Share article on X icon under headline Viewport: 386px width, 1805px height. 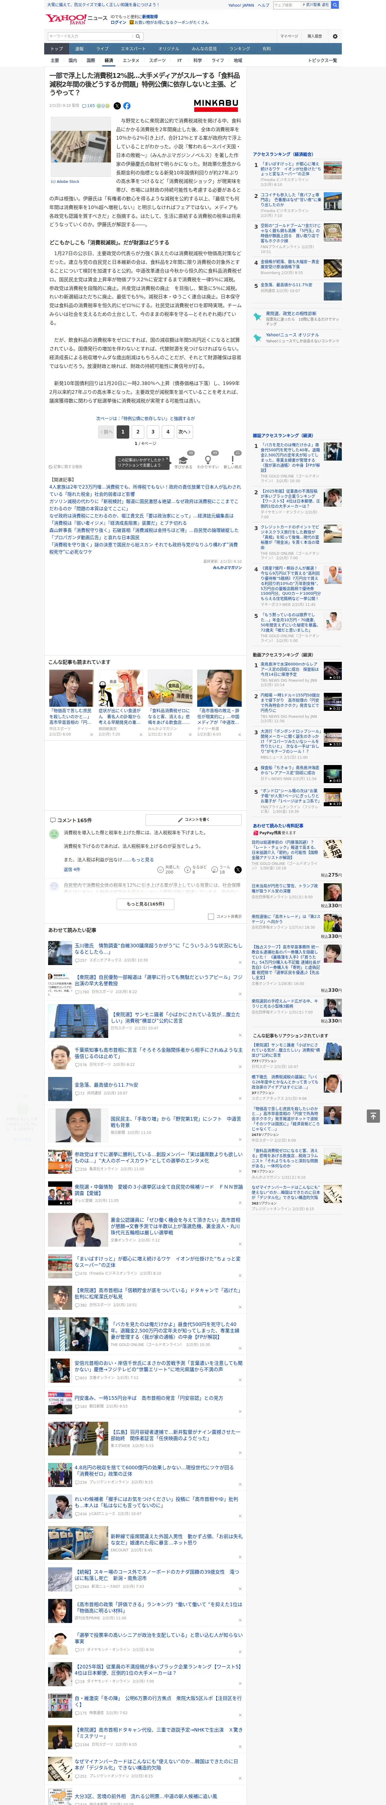click(117, 106)
